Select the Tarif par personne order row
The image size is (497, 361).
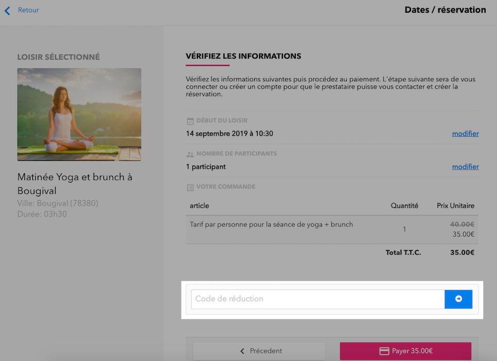[x=332, y=229]
